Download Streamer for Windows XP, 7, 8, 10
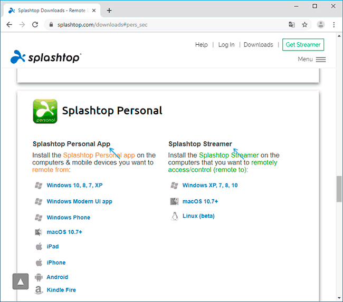This screenshot has width=343, height=302. (x=210, y=186)
